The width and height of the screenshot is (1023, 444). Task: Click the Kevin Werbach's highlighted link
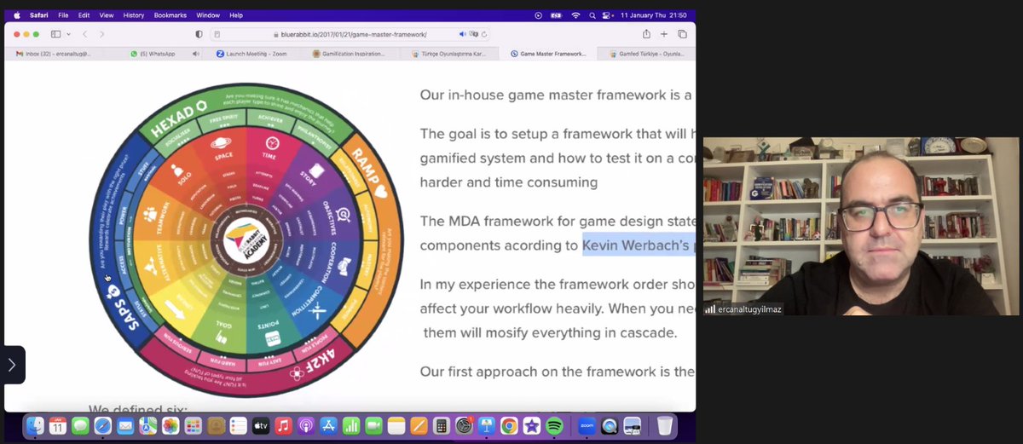639,245
